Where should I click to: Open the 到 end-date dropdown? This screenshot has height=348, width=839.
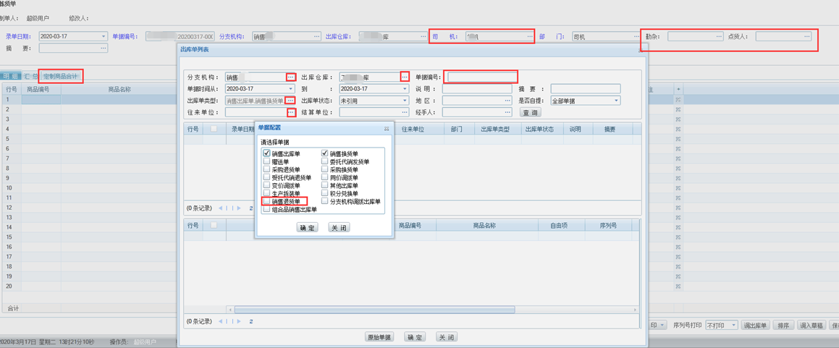(405, 89)
